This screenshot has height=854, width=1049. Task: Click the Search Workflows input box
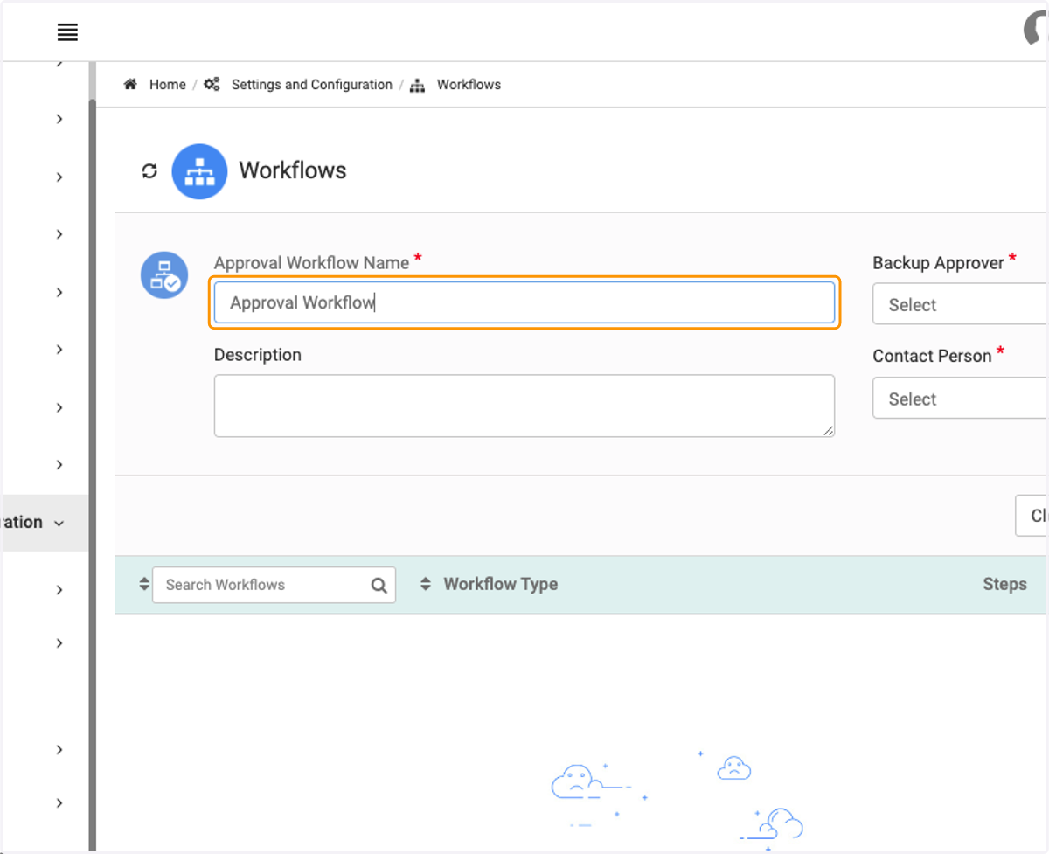point(274,585)
